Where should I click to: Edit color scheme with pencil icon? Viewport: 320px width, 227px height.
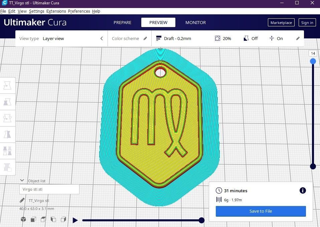tap(145, 38)
